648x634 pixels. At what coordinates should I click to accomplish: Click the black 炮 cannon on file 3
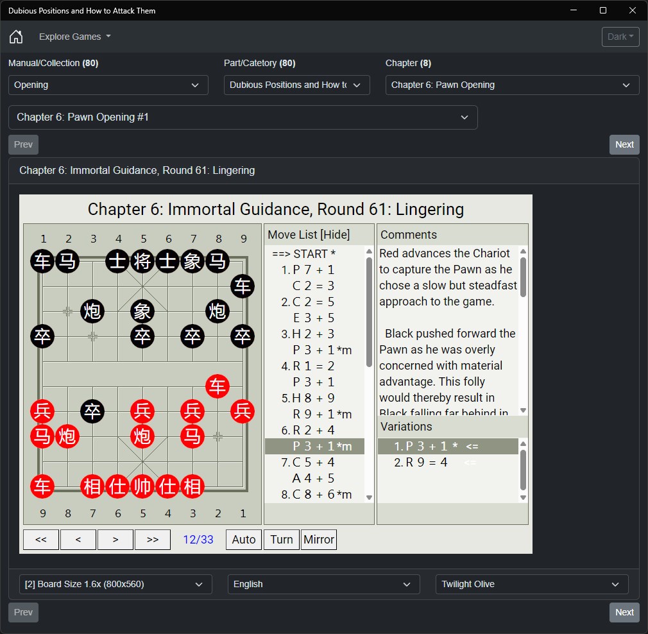(x=92, y=311)
